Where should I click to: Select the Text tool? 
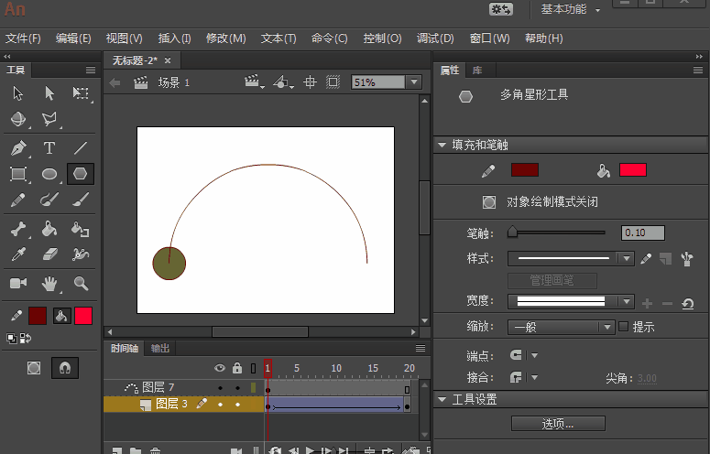[x=49, y=147]
